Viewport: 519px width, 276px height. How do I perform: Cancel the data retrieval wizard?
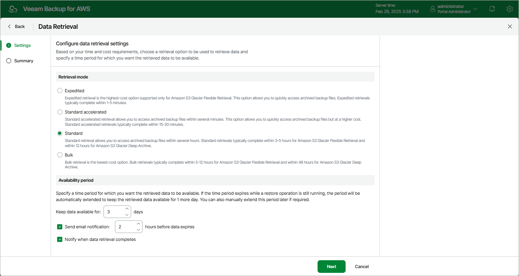pyautogui.click(x=362, y=267)
